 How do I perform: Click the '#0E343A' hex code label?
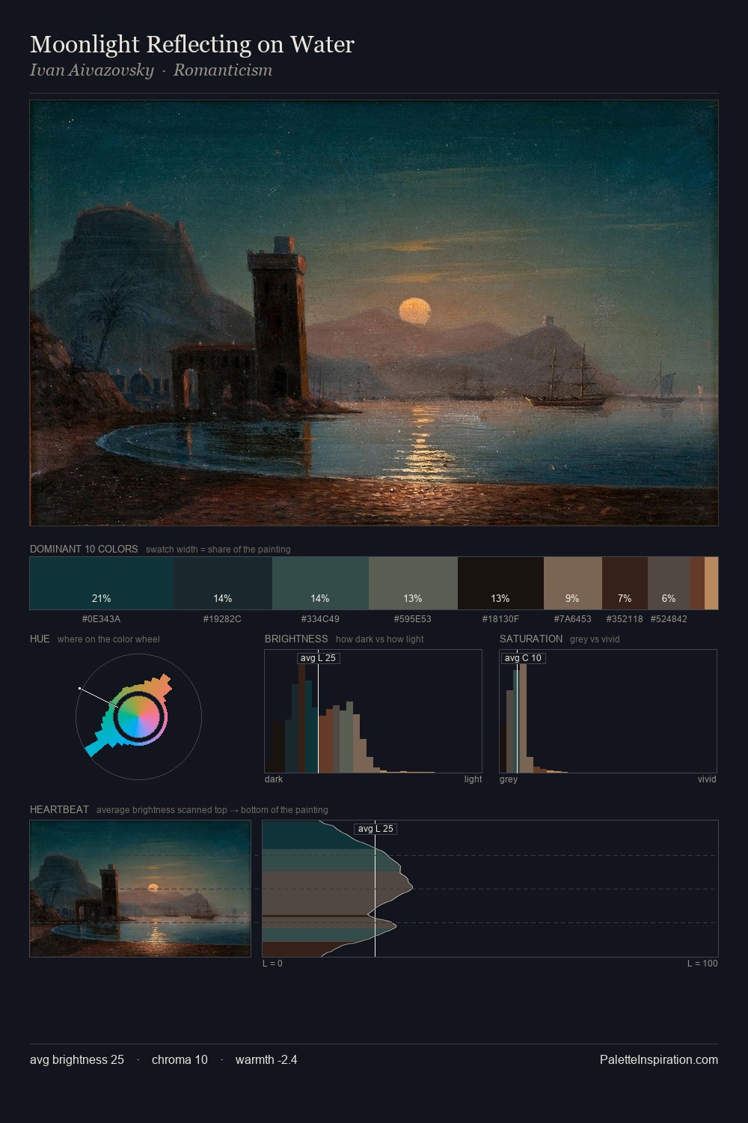[x=101, y=619]
